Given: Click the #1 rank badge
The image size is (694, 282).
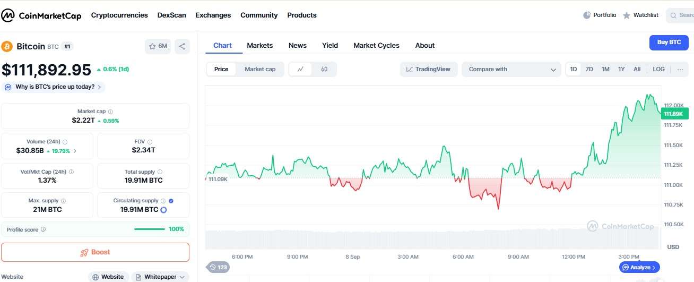Looking at the screenshot, I should [67, 47].
